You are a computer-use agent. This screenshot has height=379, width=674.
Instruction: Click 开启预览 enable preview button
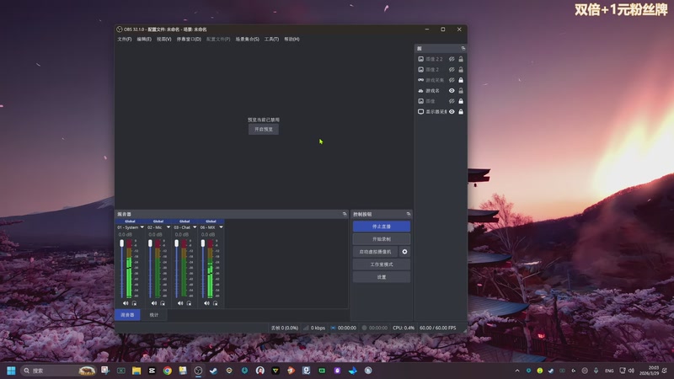pyautogui.click(x=264, y=130)
